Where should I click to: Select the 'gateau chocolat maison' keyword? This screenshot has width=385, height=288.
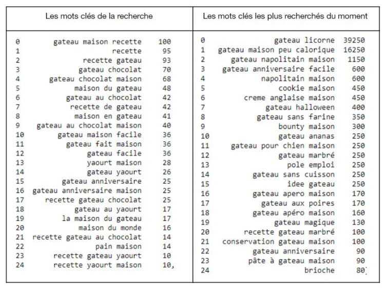[95, 79]
